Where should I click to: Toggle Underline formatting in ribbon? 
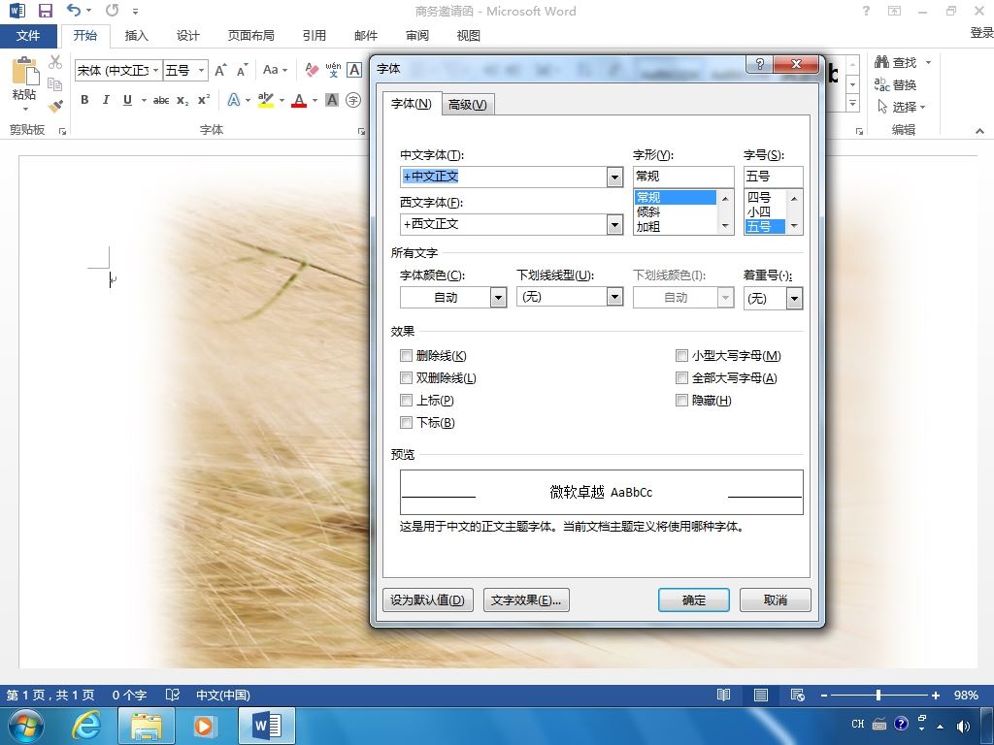(127, 100)
